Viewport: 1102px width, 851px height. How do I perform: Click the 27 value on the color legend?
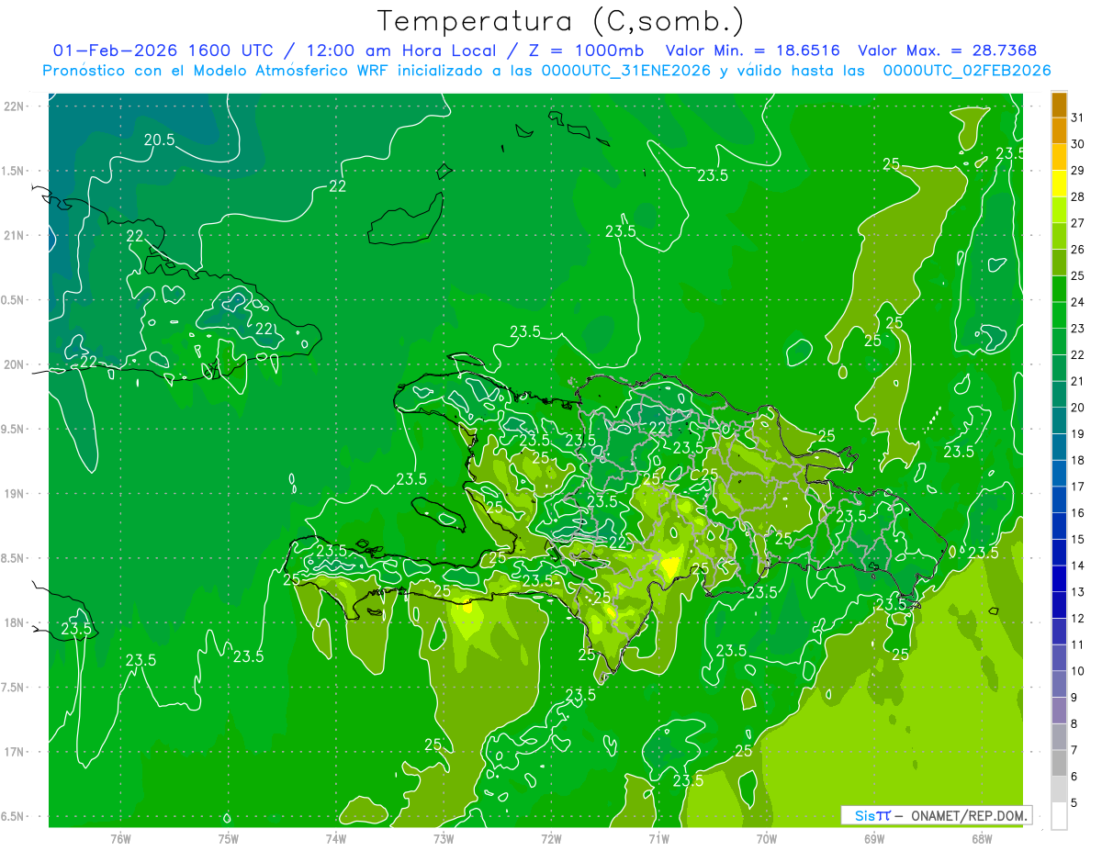[x=1078, y=222]
